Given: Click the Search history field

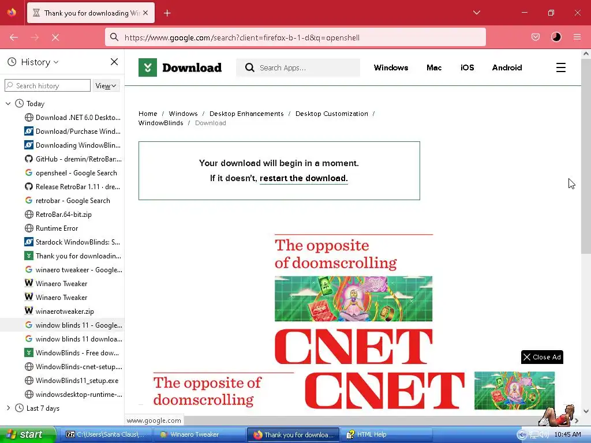Looking at the screenshot, I should pos(47,86).
